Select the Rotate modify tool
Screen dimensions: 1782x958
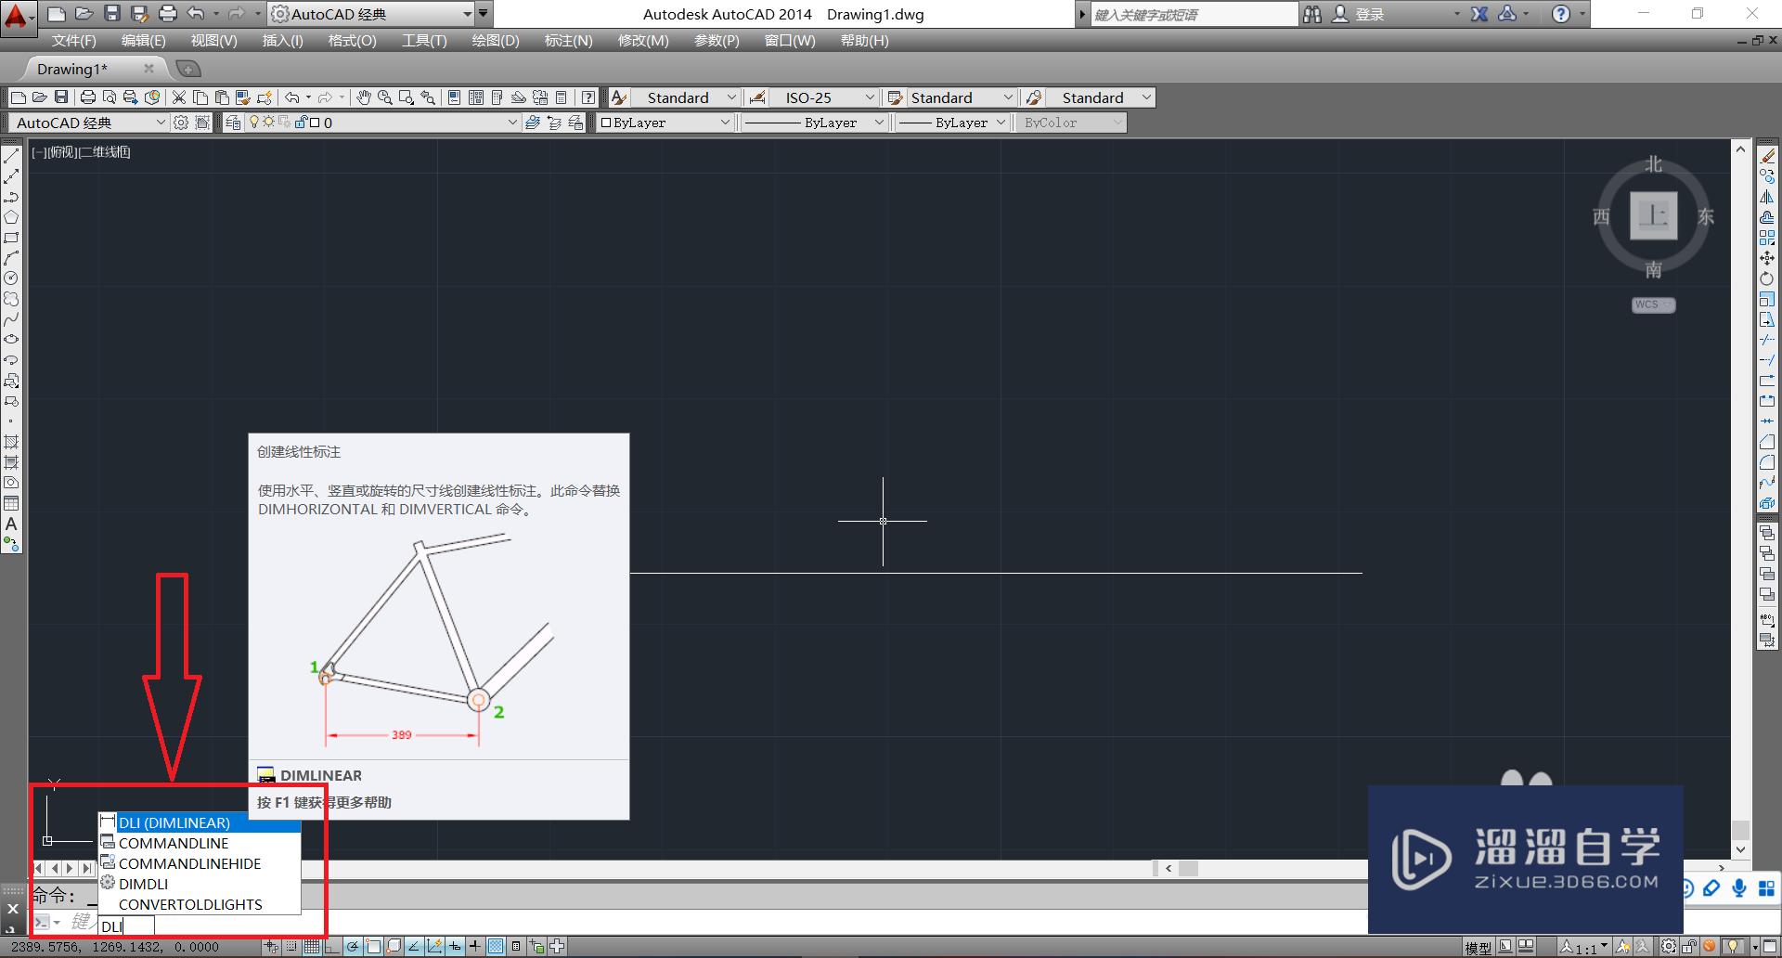click(x=1767, y=278)
